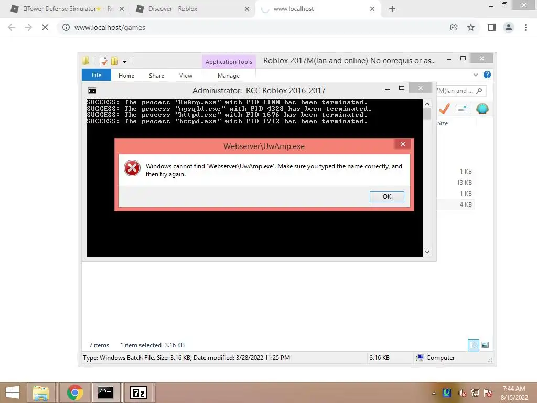This screenshot has height=403, width=537.
Task: Click the folder icon in Explorer title bar
Action: [85, 61]
